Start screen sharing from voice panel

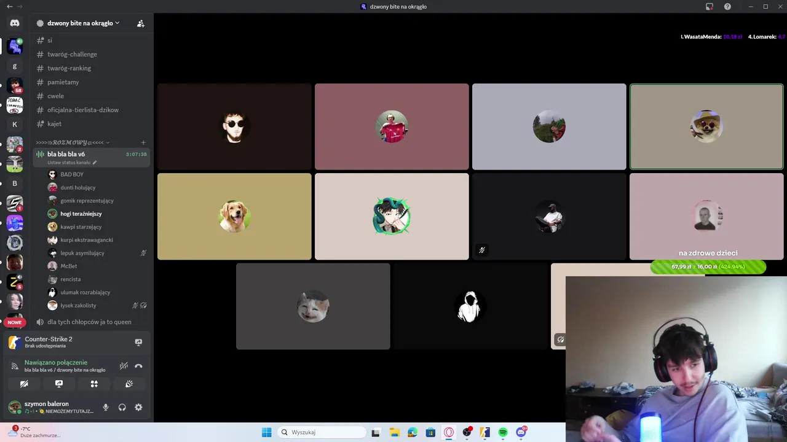coord(59,384)
